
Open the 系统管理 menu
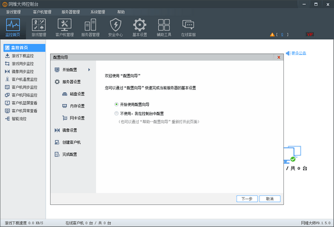(97, 11)
